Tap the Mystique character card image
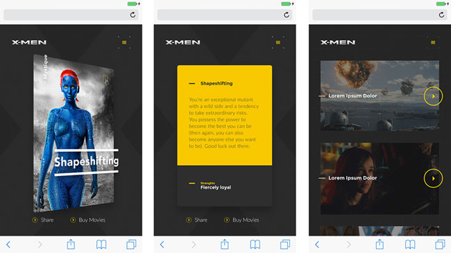This screenshot has height=253, width=451. click(x=74, y=134)
